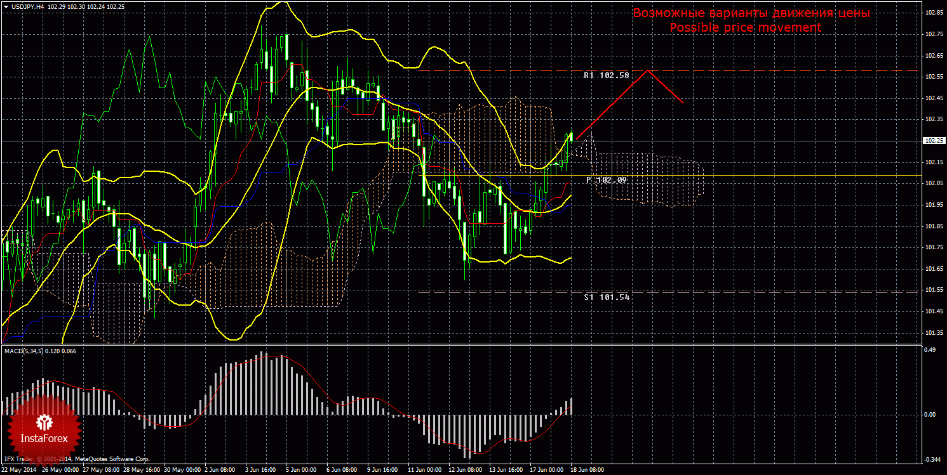Screen dimensions: 947x475
Task: Click the '18 Jun 08:00' time axis label
Action: click(x=589, y=471)
